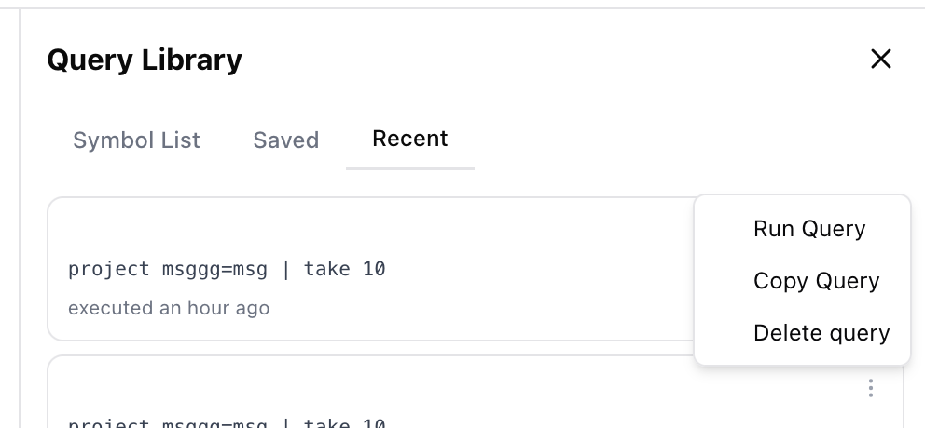Open the second query's three-dot options menu
Screen dimensions: 925x428
871,388
